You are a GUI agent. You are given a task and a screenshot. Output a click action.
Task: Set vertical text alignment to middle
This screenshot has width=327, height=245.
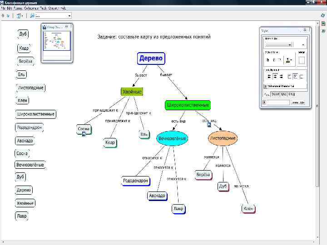coord(295,77)
